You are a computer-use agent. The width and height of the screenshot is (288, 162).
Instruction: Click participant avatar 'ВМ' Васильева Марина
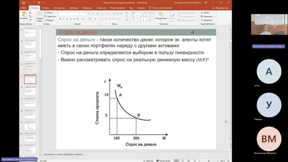[269, 139]
